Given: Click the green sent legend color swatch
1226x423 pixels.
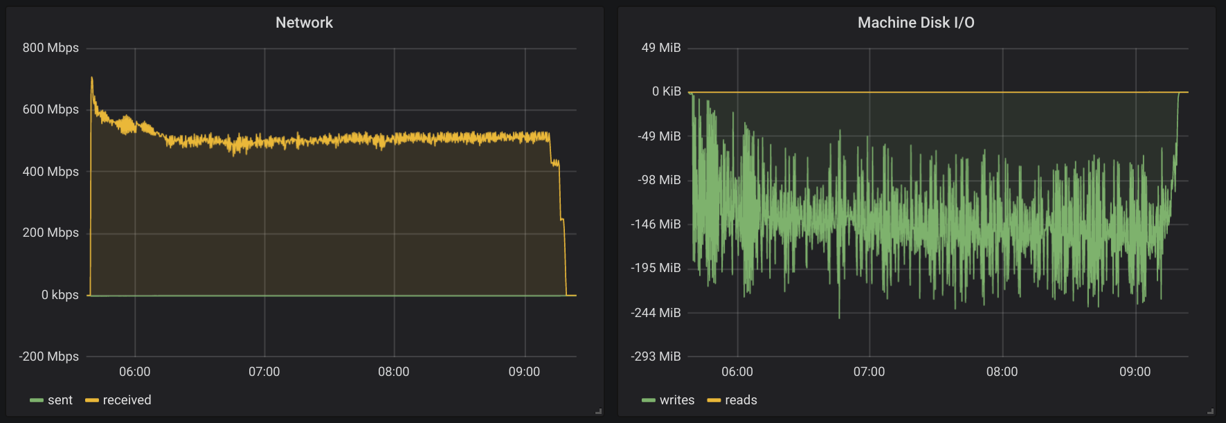Looking at the screenshot, I should tap(37, 401).
